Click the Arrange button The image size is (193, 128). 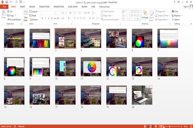[145, 15]
